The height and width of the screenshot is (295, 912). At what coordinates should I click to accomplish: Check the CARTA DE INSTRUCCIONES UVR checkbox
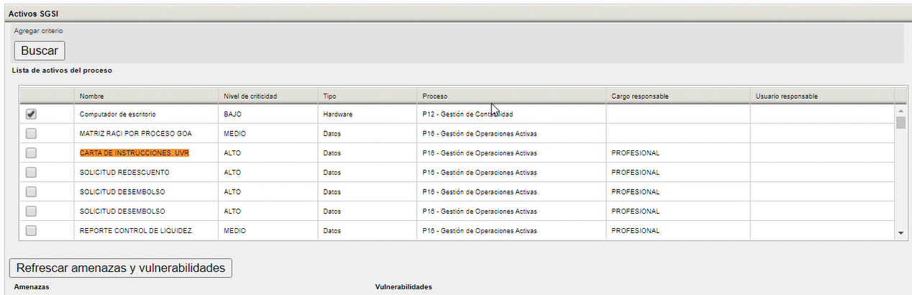click(31, 153)
